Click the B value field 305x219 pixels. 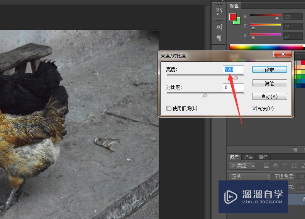pos(293,36)
